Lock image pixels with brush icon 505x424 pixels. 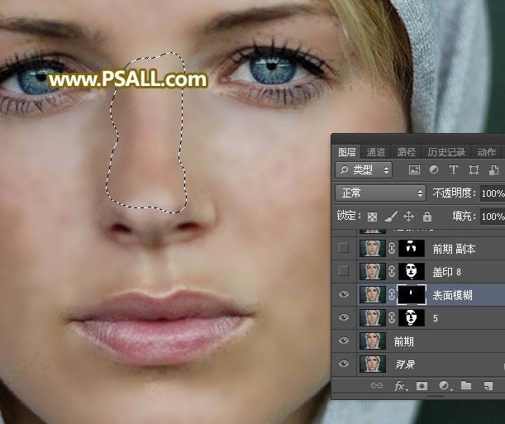pos(391,216)
